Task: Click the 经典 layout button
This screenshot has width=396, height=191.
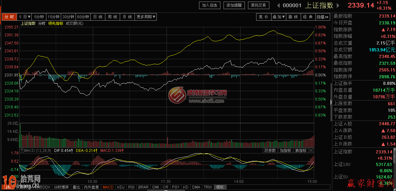Action: 308,17
